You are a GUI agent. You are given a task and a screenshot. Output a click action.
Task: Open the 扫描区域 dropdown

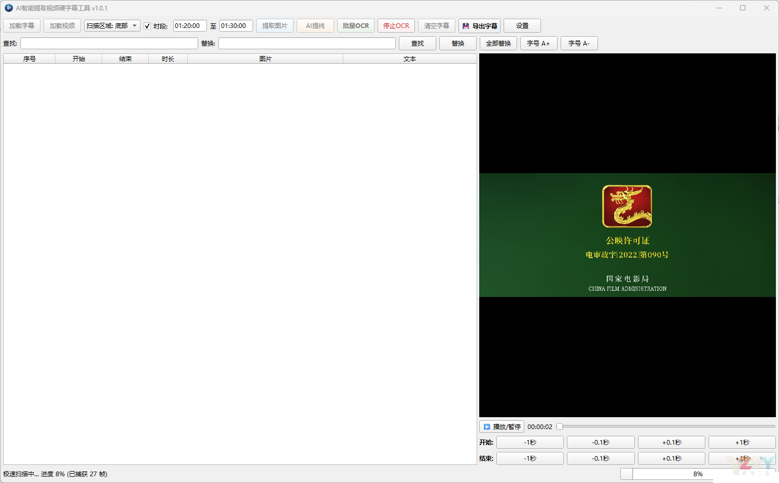pos(112,26)
